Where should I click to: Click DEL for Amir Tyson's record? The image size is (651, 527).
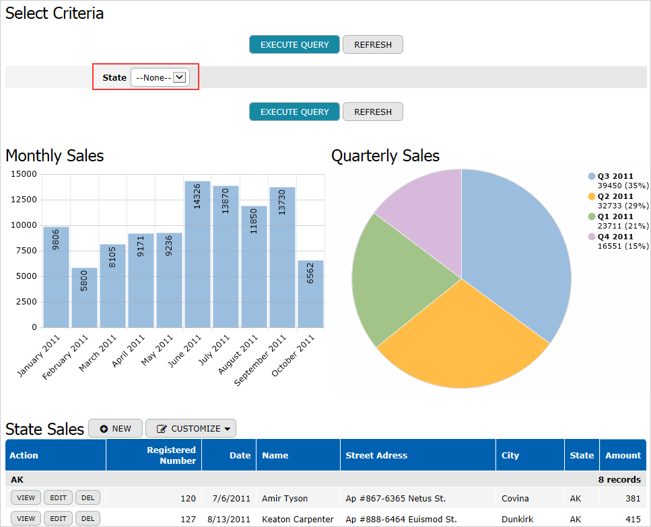[88, 497]
